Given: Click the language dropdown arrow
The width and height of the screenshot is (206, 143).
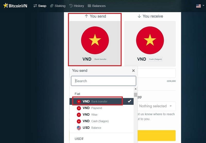Looking at the screenshot, I should 203,5.
